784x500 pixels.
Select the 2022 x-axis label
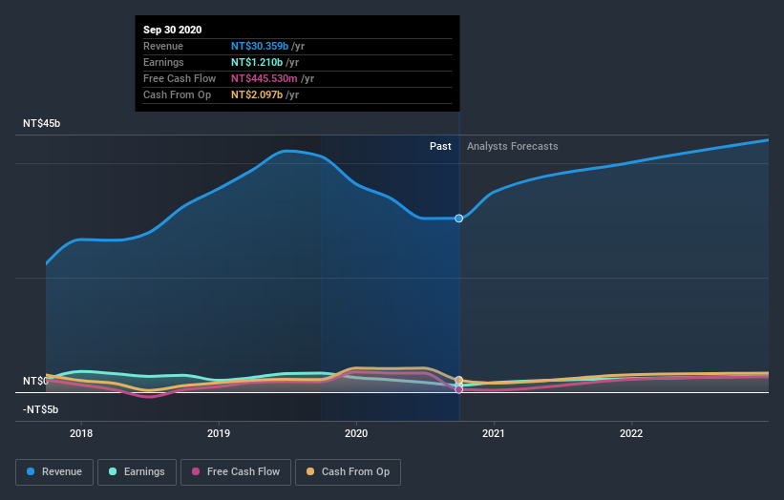tap(631, 433)
